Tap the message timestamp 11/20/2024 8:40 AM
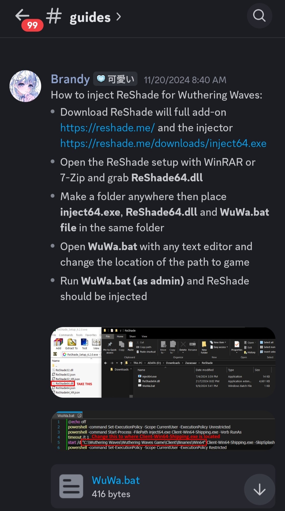The image size is (285, 511). (x=185, y=80)
